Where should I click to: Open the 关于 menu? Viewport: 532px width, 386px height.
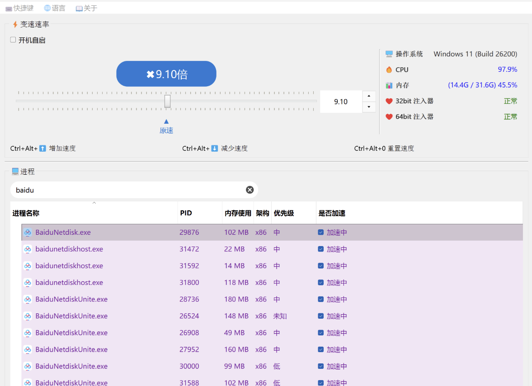click(x=86, y=8)
